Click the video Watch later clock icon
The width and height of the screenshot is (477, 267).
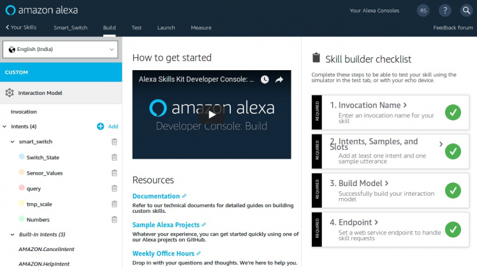(x=265, y=80)
